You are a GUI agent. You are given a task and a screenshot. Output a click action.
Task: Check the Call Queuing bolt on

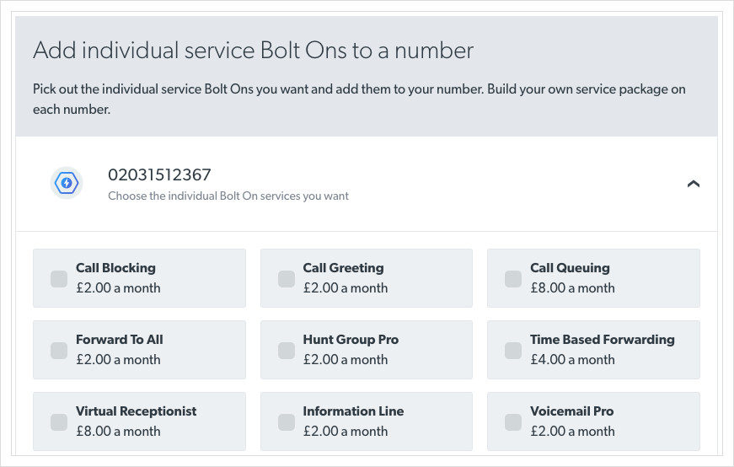[x=512, y=278]
